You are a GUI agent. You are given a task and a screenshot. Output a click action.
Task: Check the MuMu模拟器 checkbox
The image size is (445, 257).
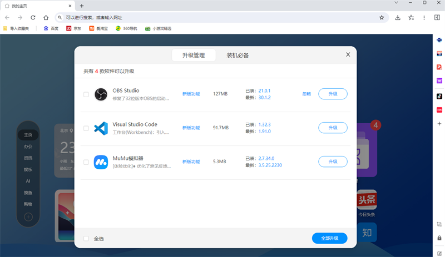tap(86, 162)
